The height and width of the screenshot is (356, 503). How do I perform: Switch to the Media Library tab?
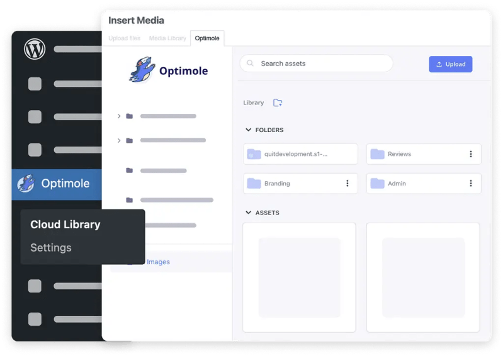167,38
